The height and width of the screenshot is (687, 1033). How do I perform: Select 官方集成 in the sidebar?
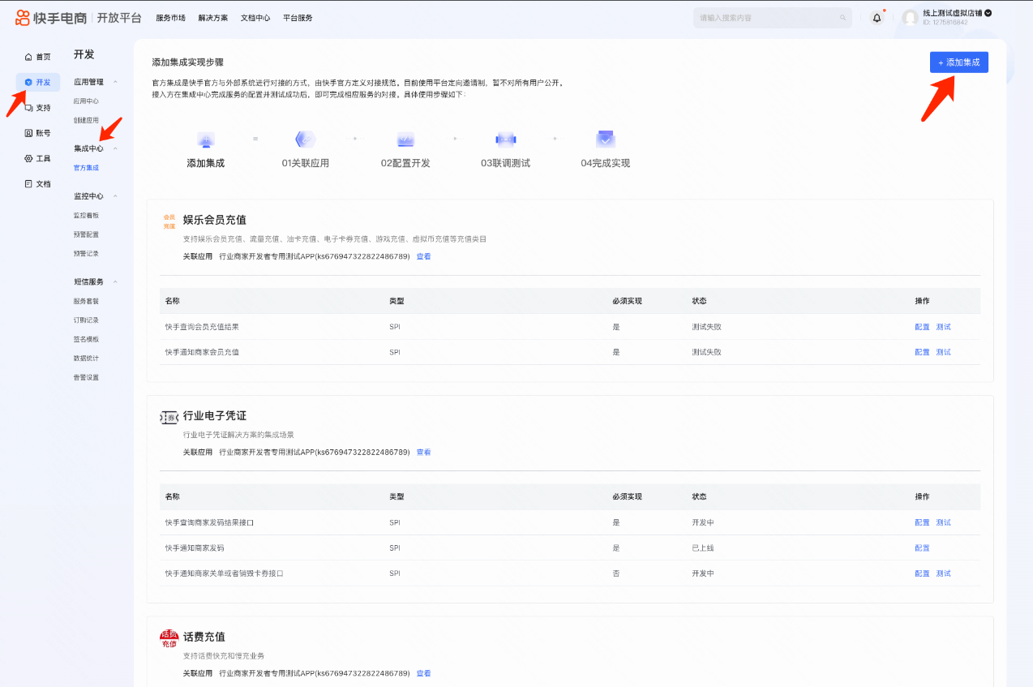86,168
